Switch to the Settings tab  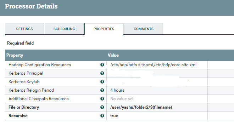(x=24, y=29)
